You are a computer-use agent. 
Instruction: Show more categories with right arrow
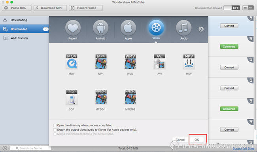pos(201,29)
